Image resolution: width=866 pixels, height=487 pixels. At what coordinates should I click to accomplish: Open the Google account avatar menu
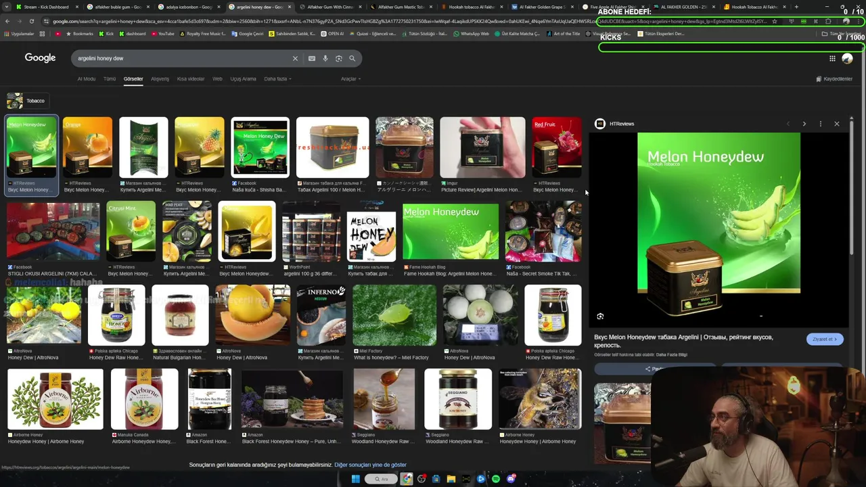[847, 59]
